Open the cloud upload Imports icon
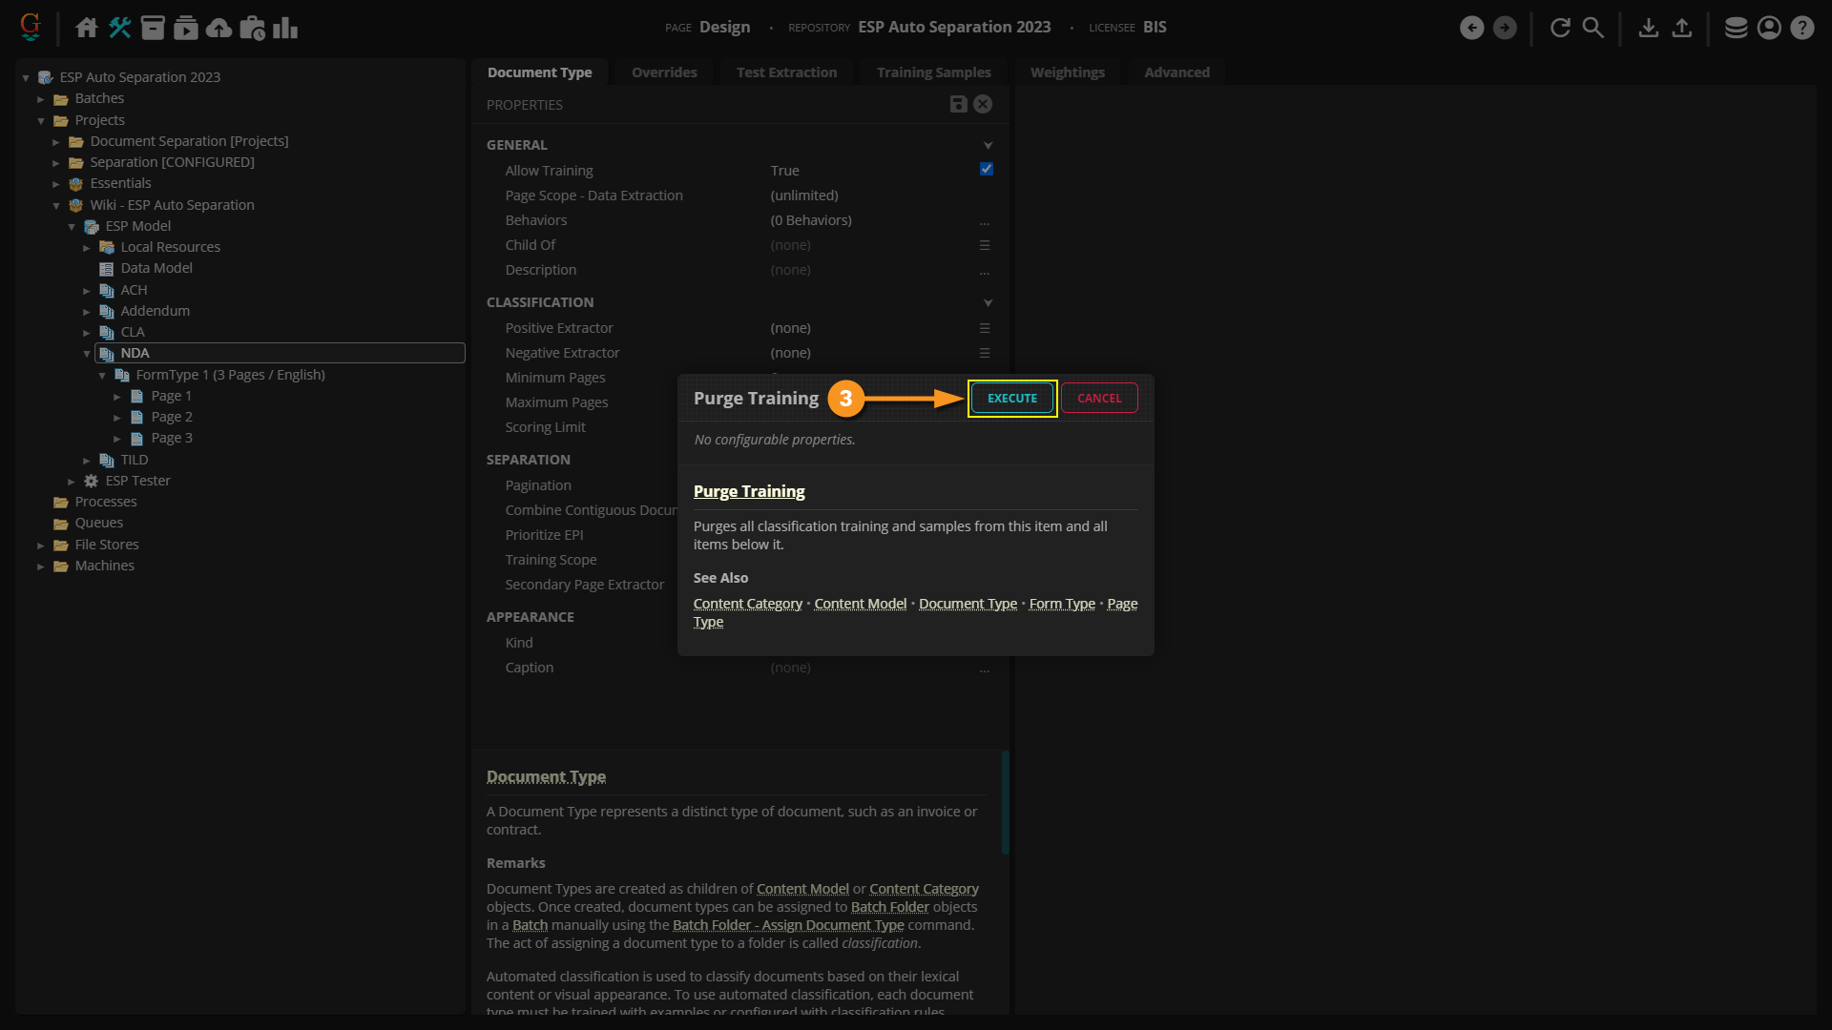 click(x=219, y=28)
